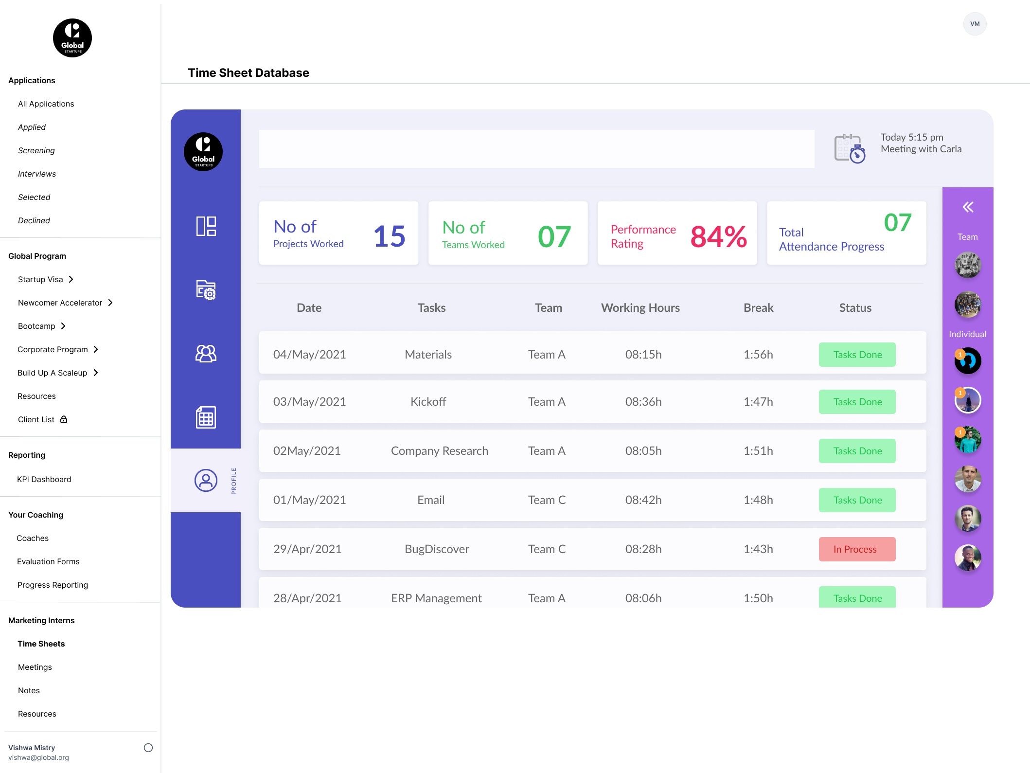The image size is (1030, 773).
Task: Click the empty search field above stats
Action: (x=536, y=149)
